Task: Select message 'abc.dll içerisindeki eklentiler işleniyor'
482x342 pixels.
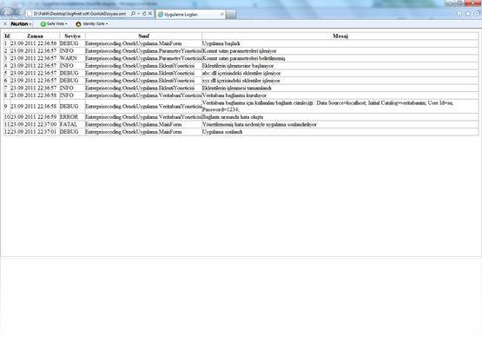Action: click(x=241, y=73)
